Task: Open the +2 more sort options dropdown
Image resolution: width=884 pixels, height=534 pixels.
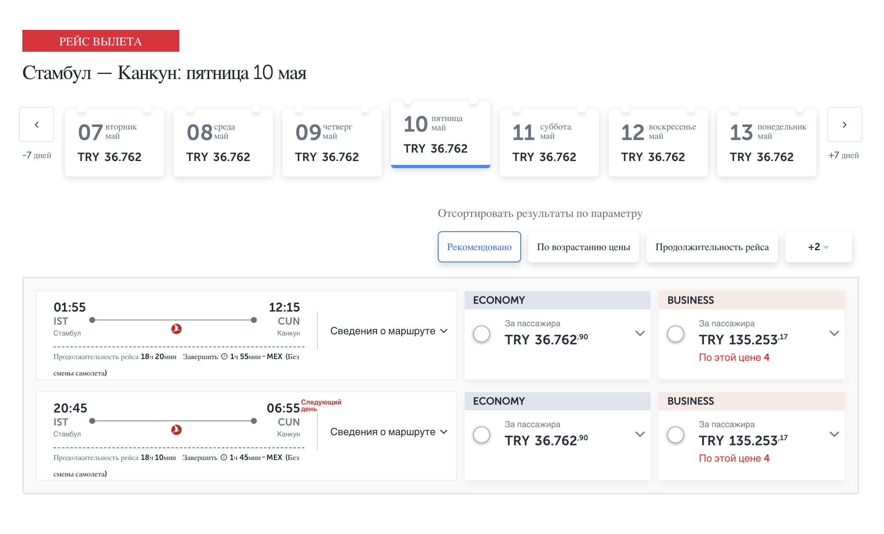Action: tap(819, 247)
